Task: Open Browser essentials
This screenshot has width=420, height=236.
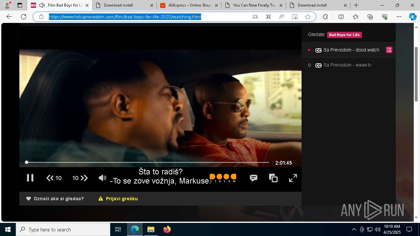Action: pyautogui.click(x=385, y=17)
